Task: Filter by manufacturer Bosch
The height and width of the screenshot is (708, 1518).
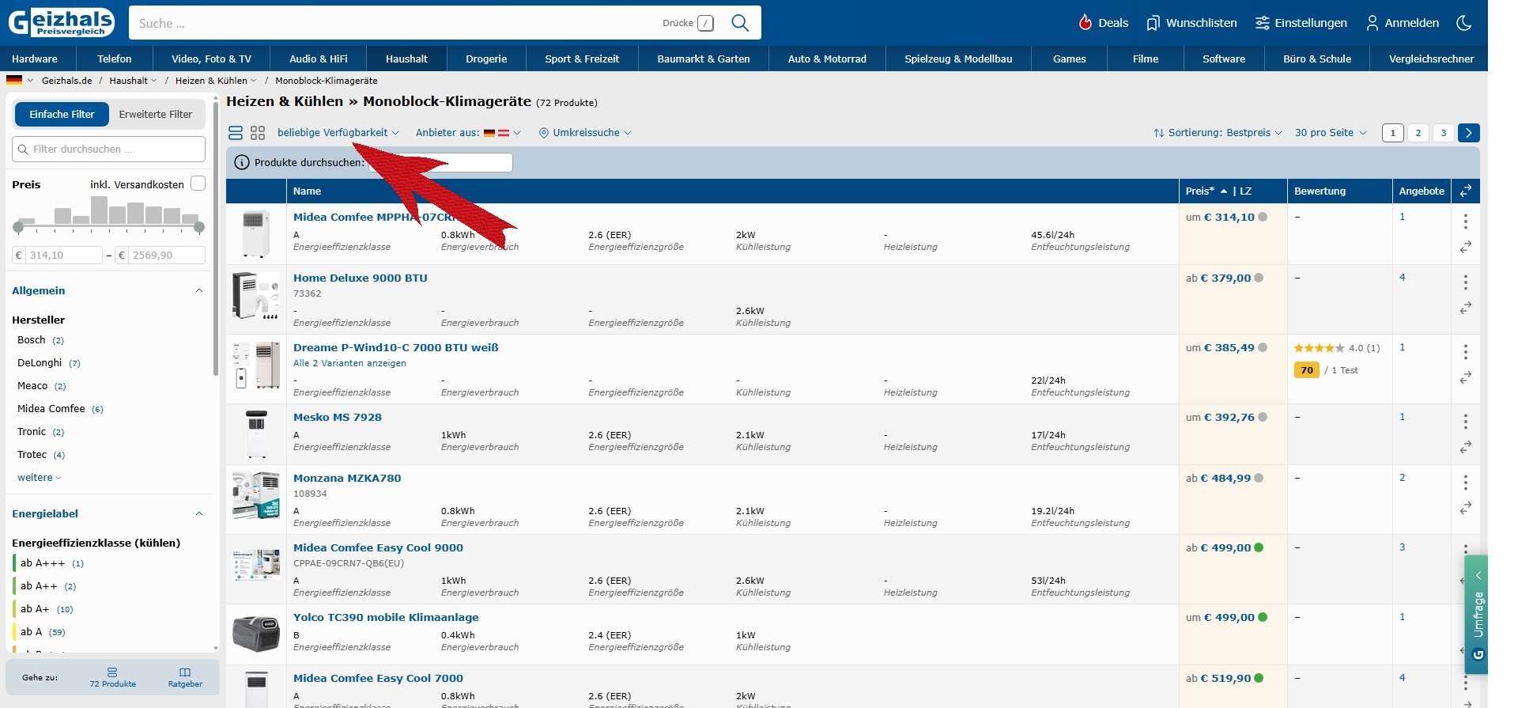Action: point(40,340)
